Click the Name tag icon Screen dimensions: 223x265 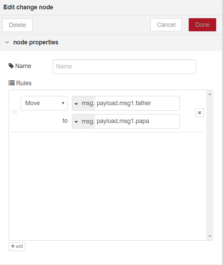coord(11,66)
